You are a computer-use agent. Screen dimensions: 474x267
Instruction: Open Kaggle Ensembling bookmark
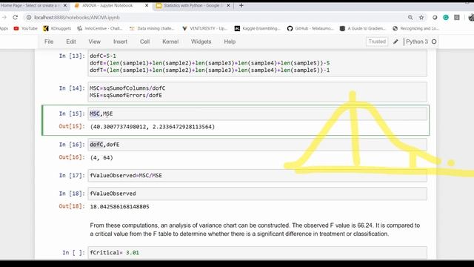click(x=258, y=28)
